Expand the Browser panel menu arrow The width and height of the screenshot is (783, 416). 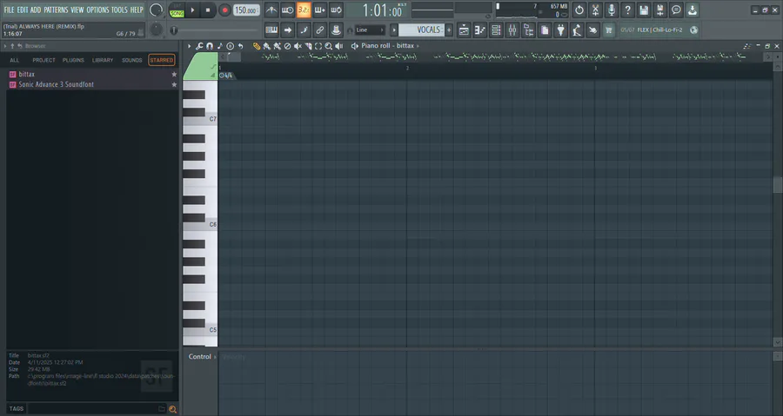[5, 46]
